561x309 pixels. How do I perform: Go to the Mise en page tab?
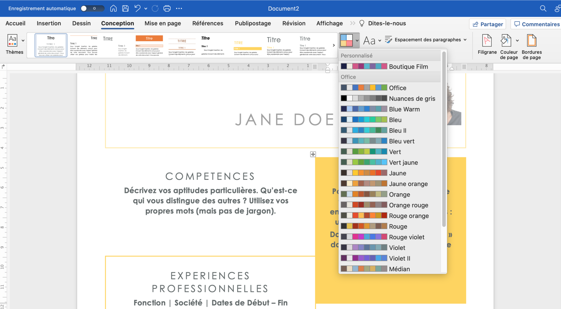[x=163, y=23]
